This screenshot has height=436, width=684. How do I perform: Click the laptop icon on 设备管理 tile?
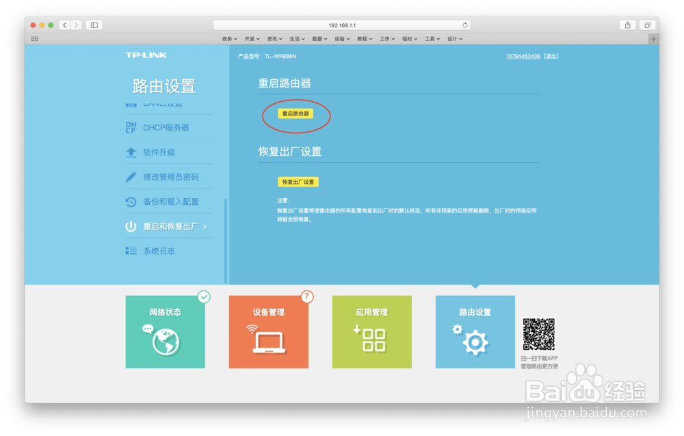coord(269,342)
